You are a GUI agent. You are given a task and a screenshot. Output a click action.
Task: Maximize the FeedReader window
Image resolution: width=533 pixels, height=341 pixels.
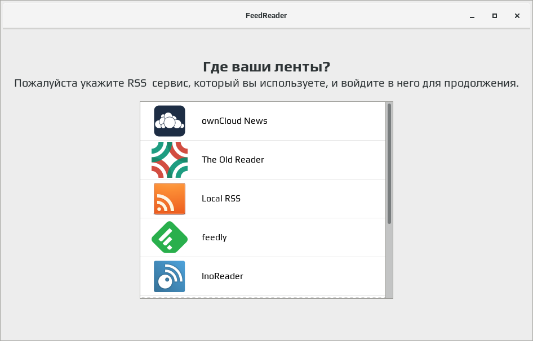point(495,16)
